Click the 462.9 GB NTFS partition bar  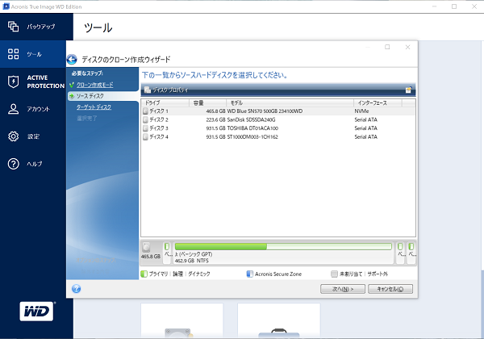[x=282, y=251]
